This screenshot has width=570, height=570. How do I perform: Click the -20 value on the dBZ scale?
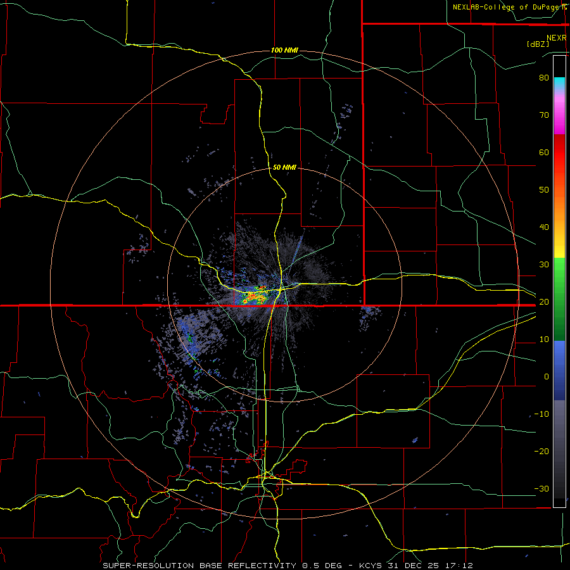[x=541, y=452]
